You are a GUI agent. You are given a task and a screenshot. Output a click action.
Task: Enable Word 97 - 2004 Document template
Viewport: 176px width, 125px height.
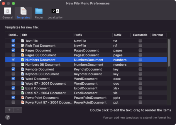[13, 83]
